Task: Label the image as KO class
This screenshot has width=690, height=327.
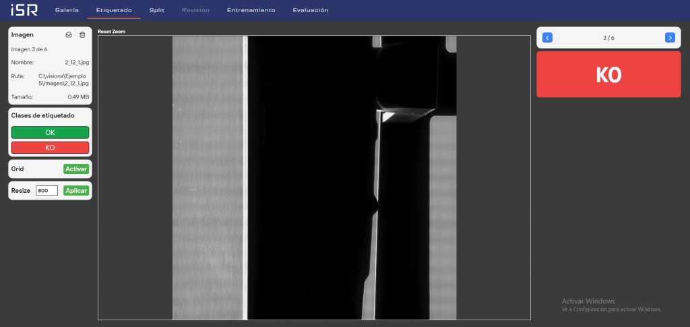Action: pyautogui.click(x=50, y=147)
